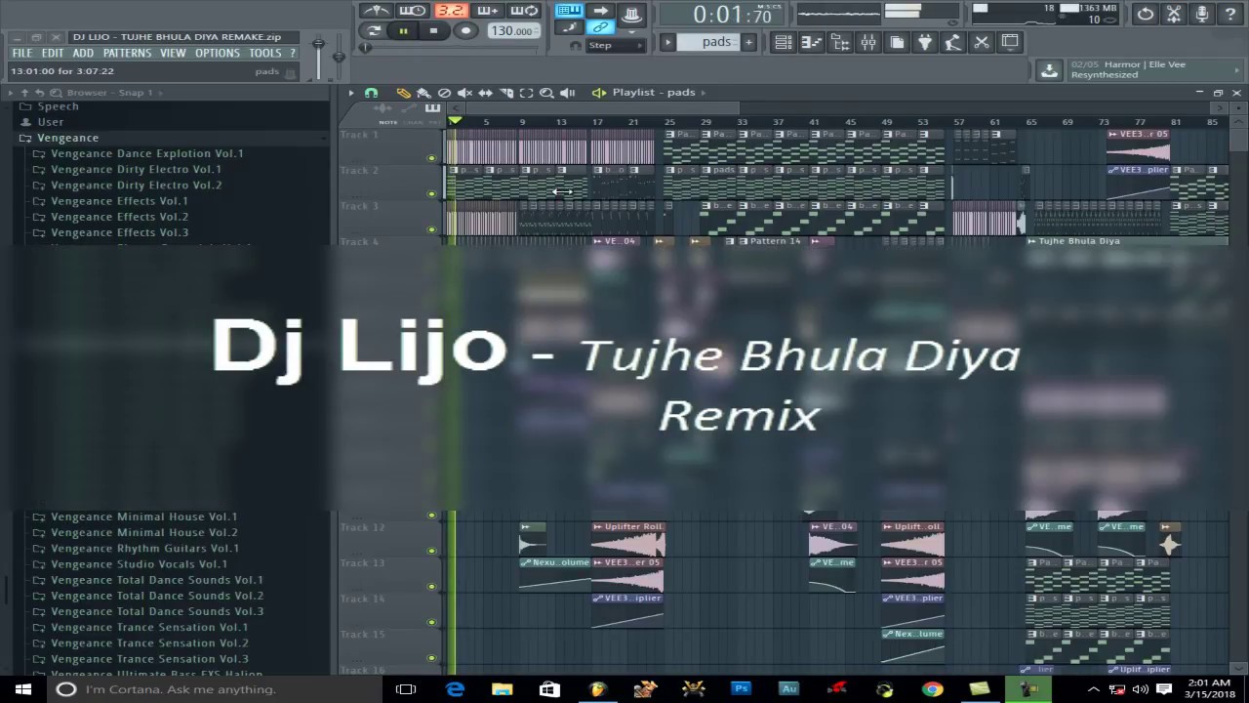The height and width of the screenshot is (703, 1249).
Task: Mute Track 1 with its green LED
Action: [431, 158]
